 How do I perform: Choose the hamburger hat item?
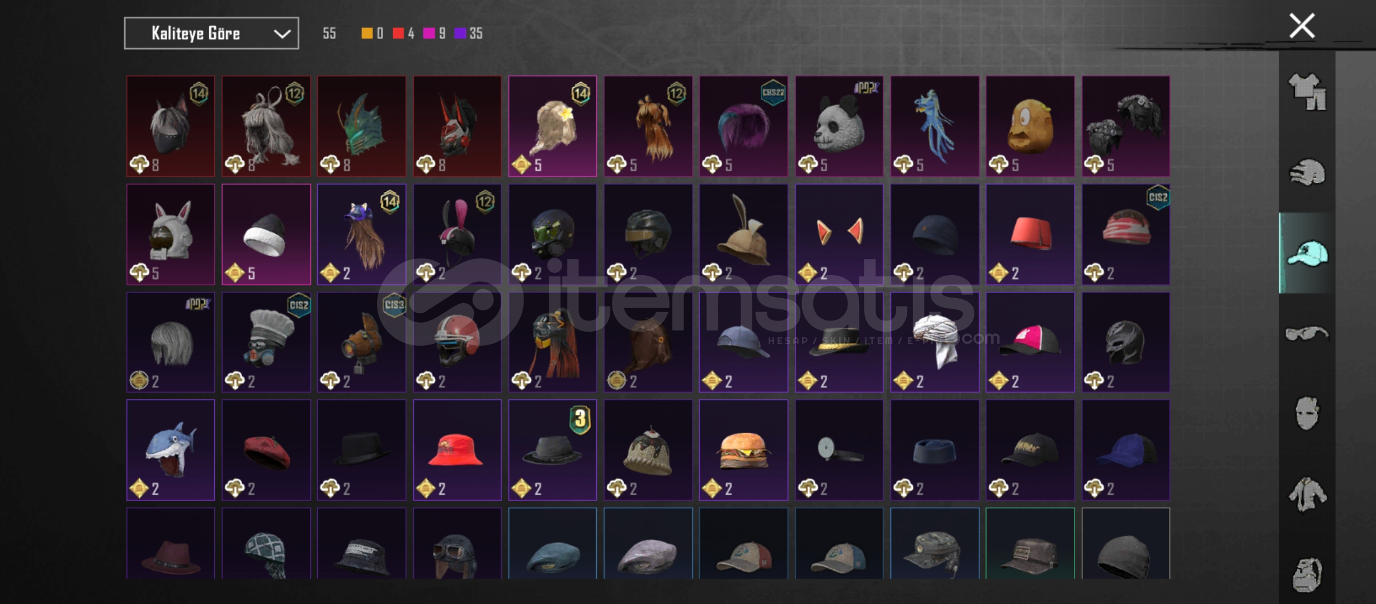[x=743, y=450]
